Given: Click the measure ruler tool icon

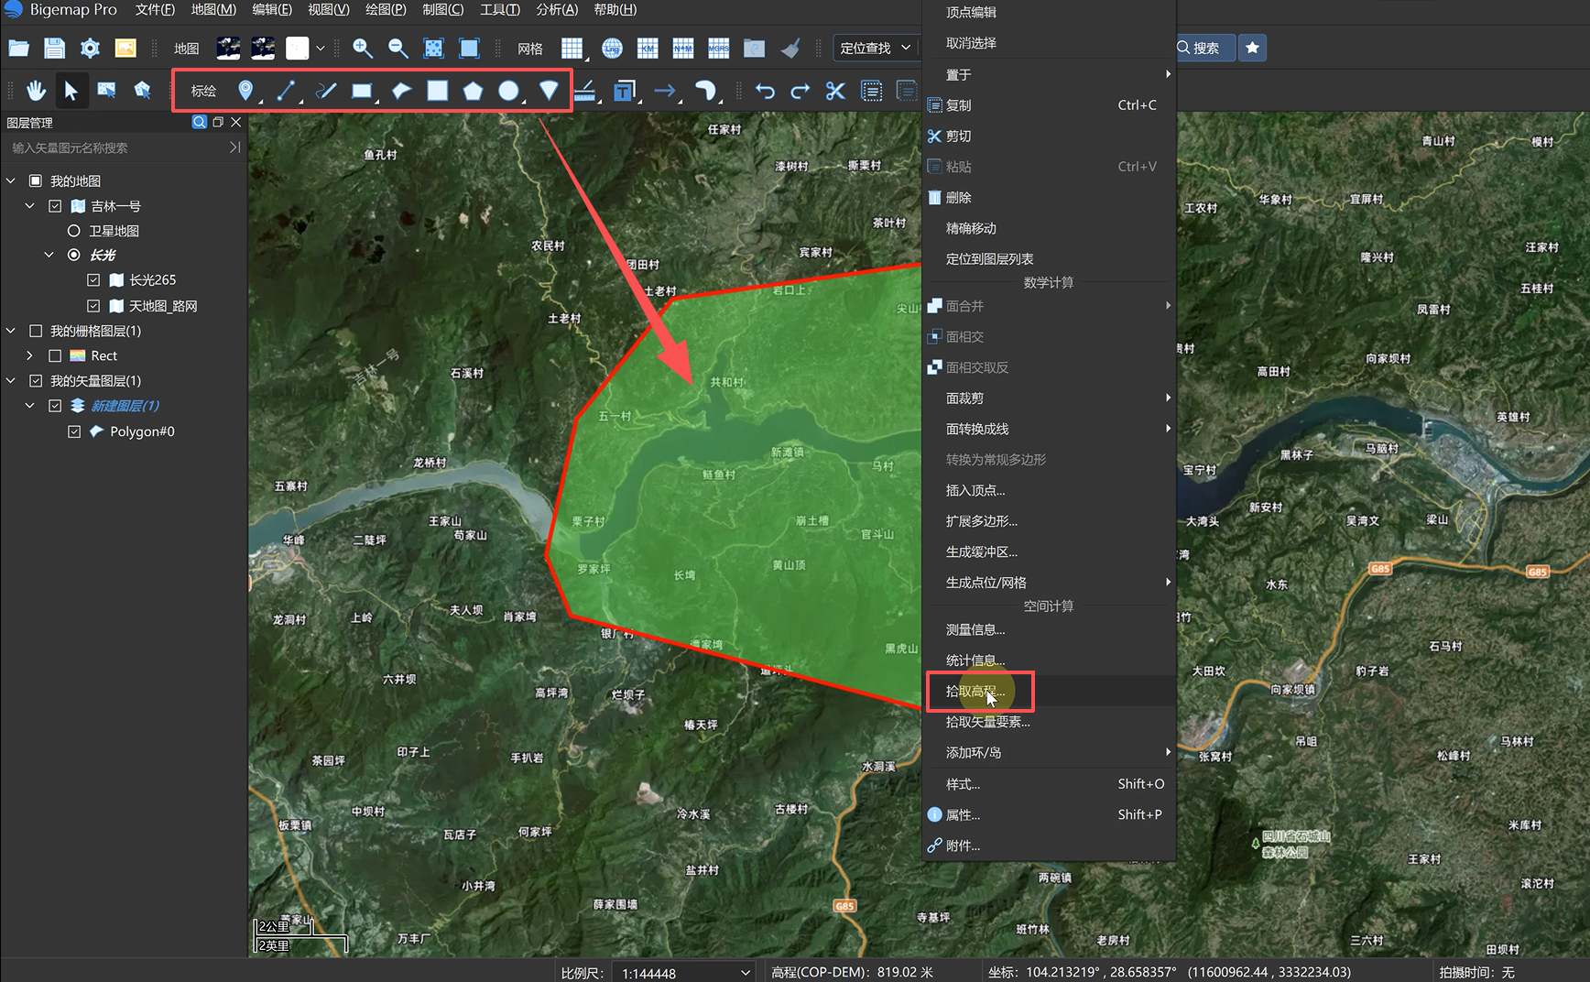Looking at the screenshot, I should pos(586,91).
